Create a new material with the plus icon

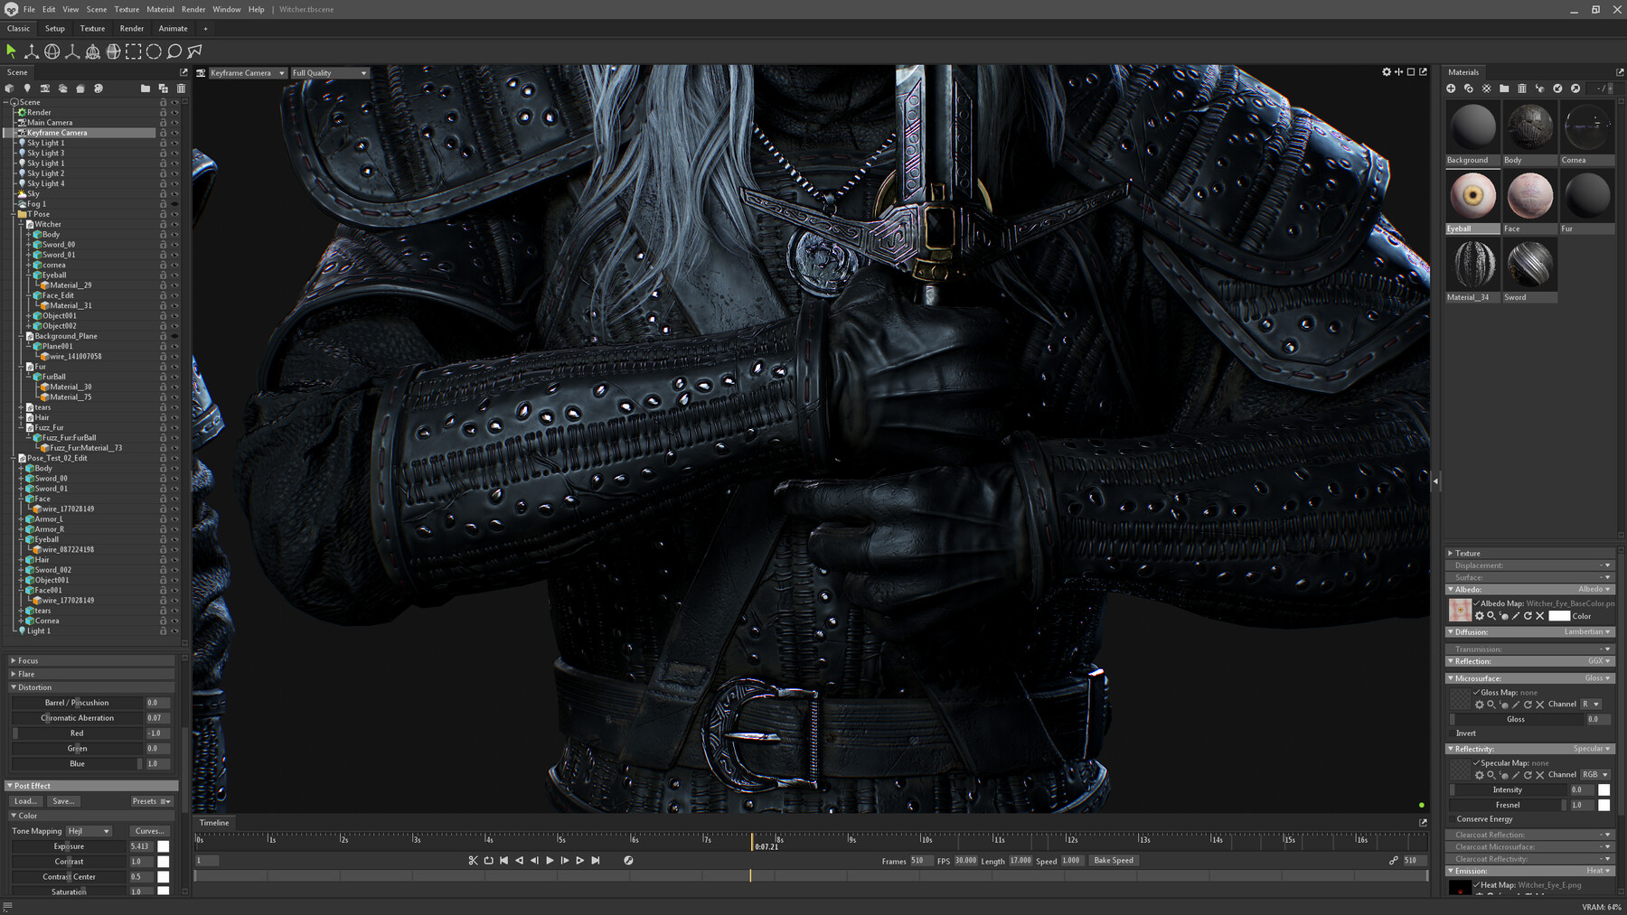1452,89
